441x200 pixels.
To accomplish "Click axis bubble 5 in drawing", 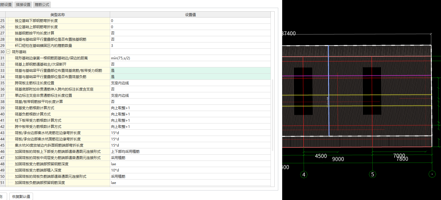I will coord(372,174).
